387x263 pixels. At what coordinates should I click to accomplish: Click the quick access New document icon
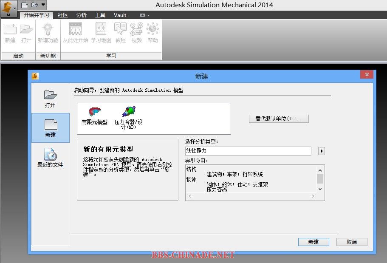coord(25,5)
